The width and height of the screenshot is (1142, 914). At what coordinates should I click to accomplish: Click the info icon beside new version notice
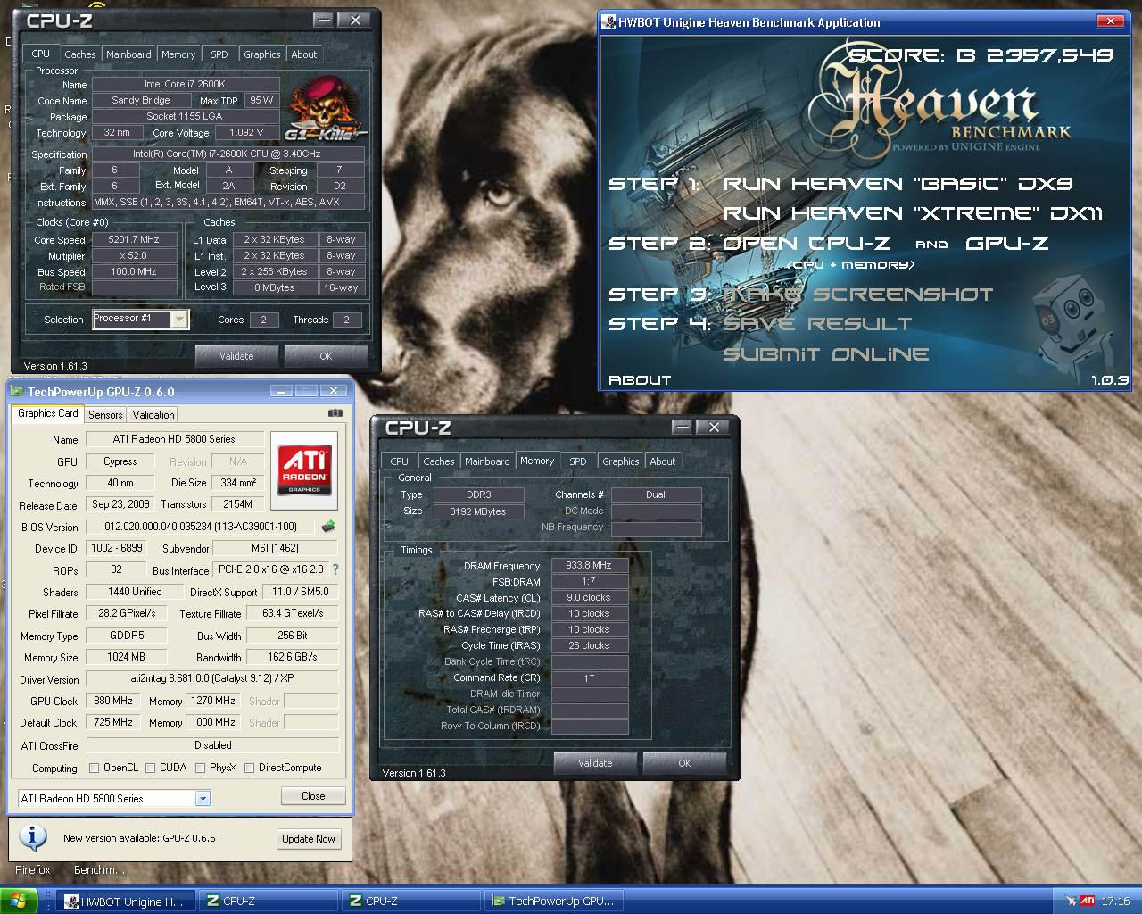click(x=33, y=837)
